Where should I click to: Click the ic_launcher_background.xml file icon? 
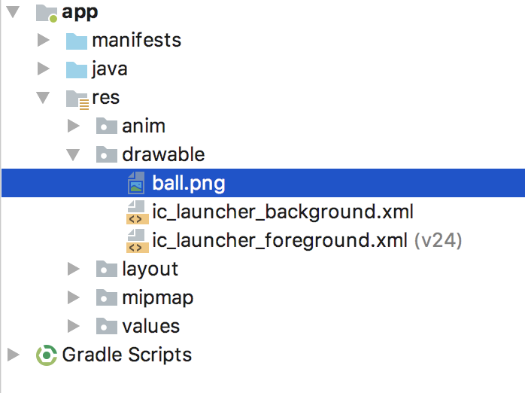pyautogui.click(x=138, y=212)
